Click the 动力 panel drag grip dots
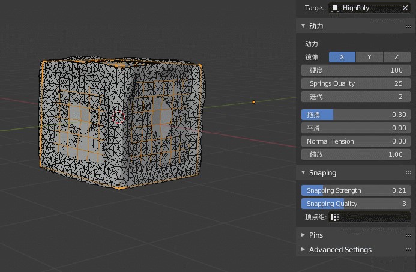Screen dimensions: 416x272 [407, 26]
